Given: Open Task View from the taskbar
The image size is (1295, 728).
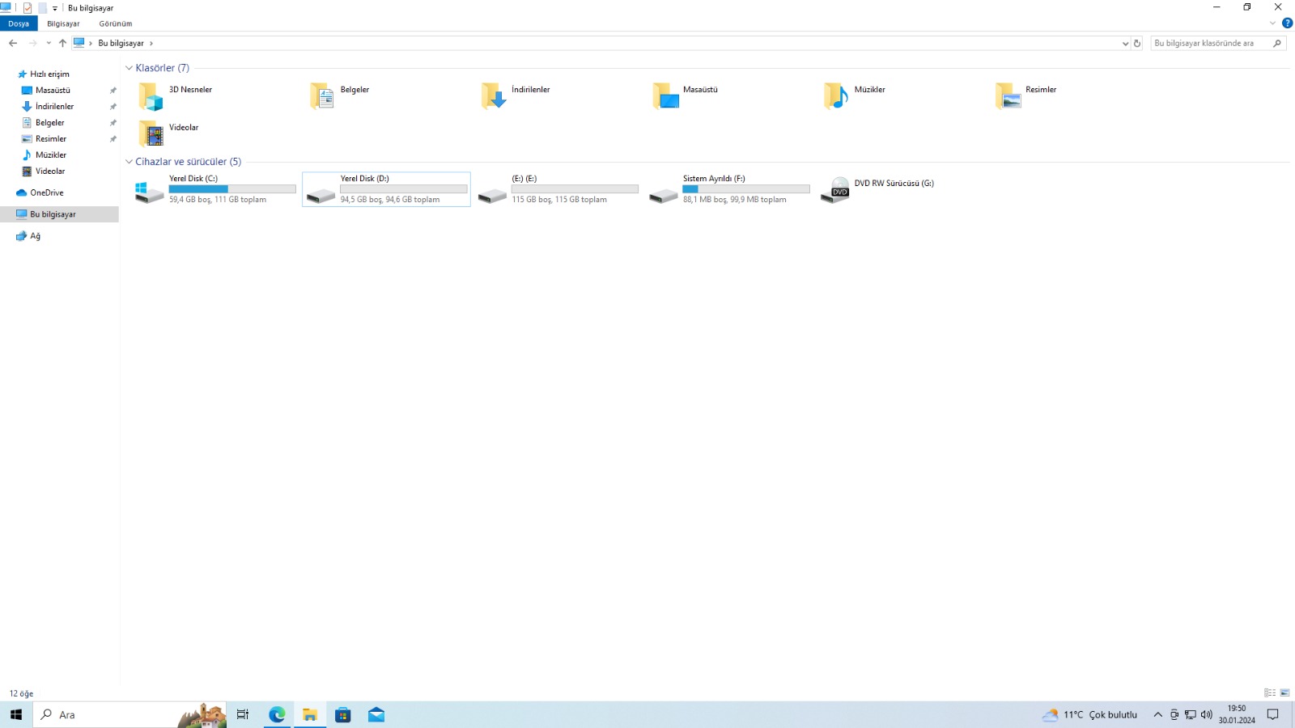Looking at the screenshot, I should coord(243,715).
